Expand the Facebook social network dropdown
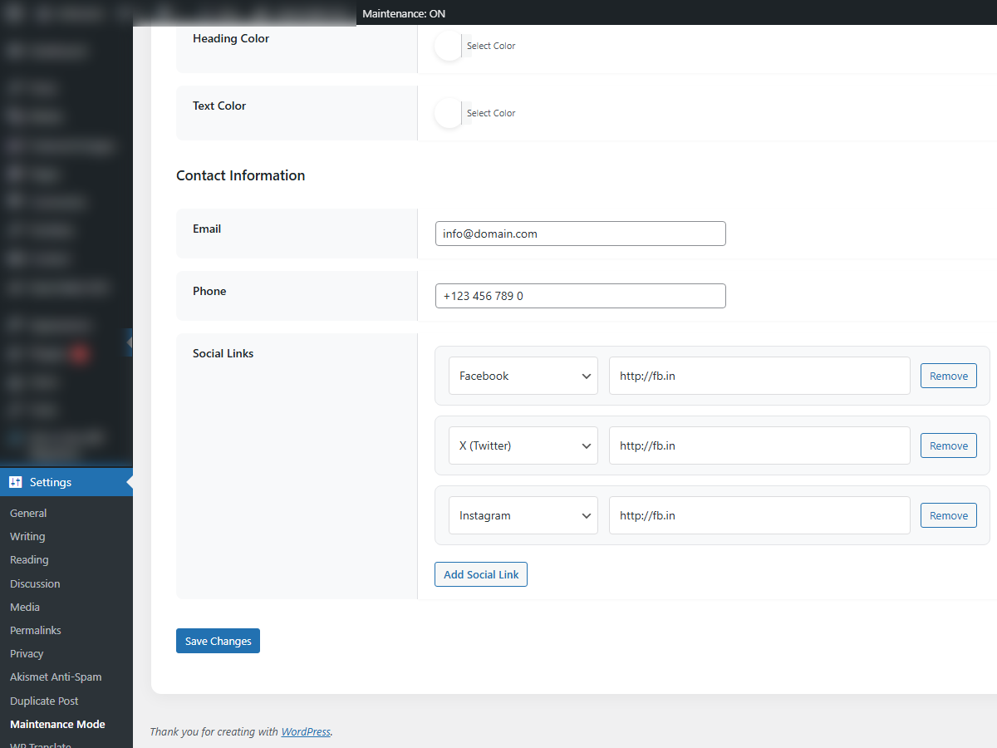Viewport: 997px width, 748px height. click(523, 376)
